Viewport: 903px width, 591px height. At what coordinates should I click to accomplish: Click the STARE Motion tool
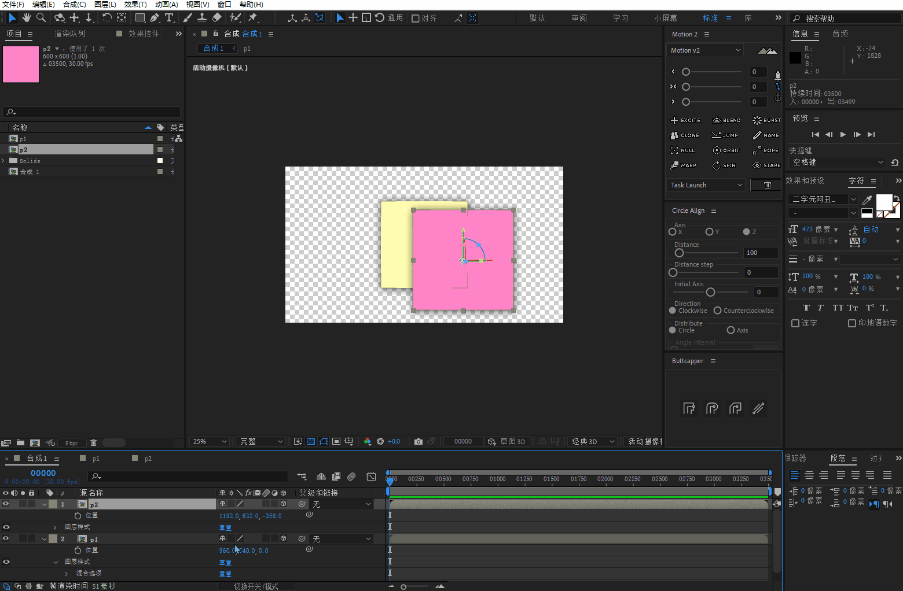766,165
